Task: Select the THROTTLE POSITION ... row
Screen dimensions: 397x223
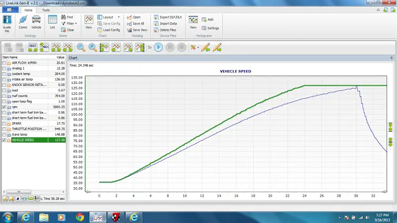Action: click(33, 129)
